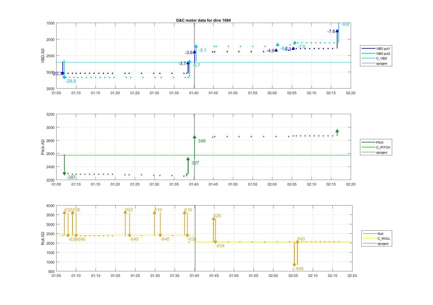Click the '01:40' x-tick on Pitch plot

194,184
